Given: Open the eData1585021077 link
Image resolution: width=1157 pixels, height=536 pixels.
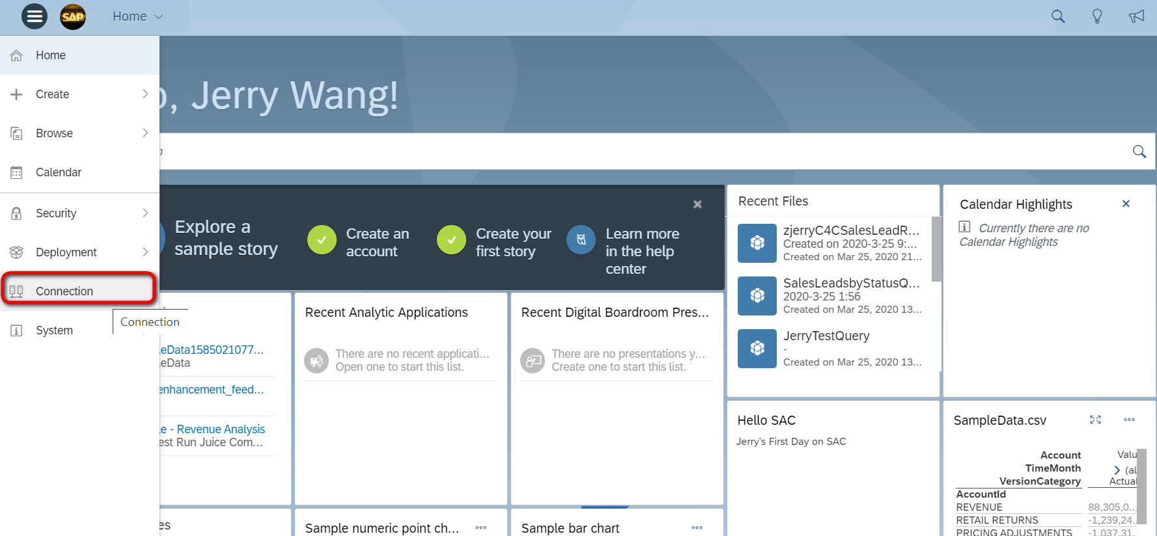Looking at the screenshot, I should [212, 350].
